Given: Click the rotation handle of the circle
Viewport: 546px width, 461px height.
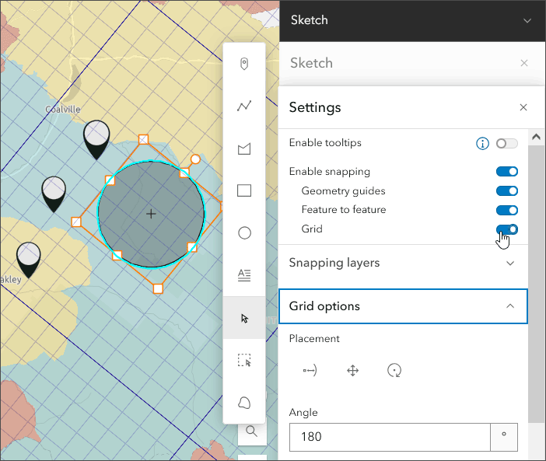Looking at the screenshot, I should (x=195, y=159).
